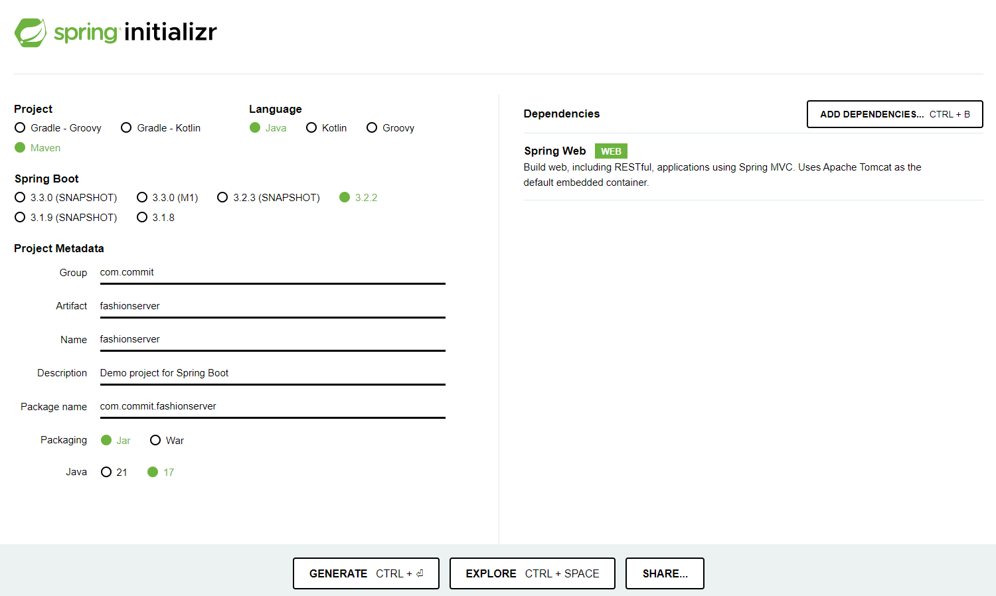Click the Spring Initializr logo

coord(116,32)
